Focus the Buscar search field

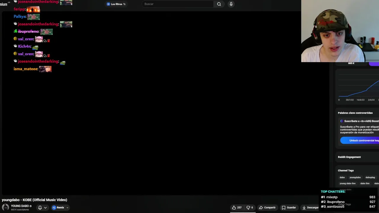178,4
